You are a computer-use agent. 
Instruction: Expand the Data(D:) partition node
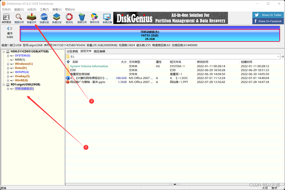click(8, 68)
